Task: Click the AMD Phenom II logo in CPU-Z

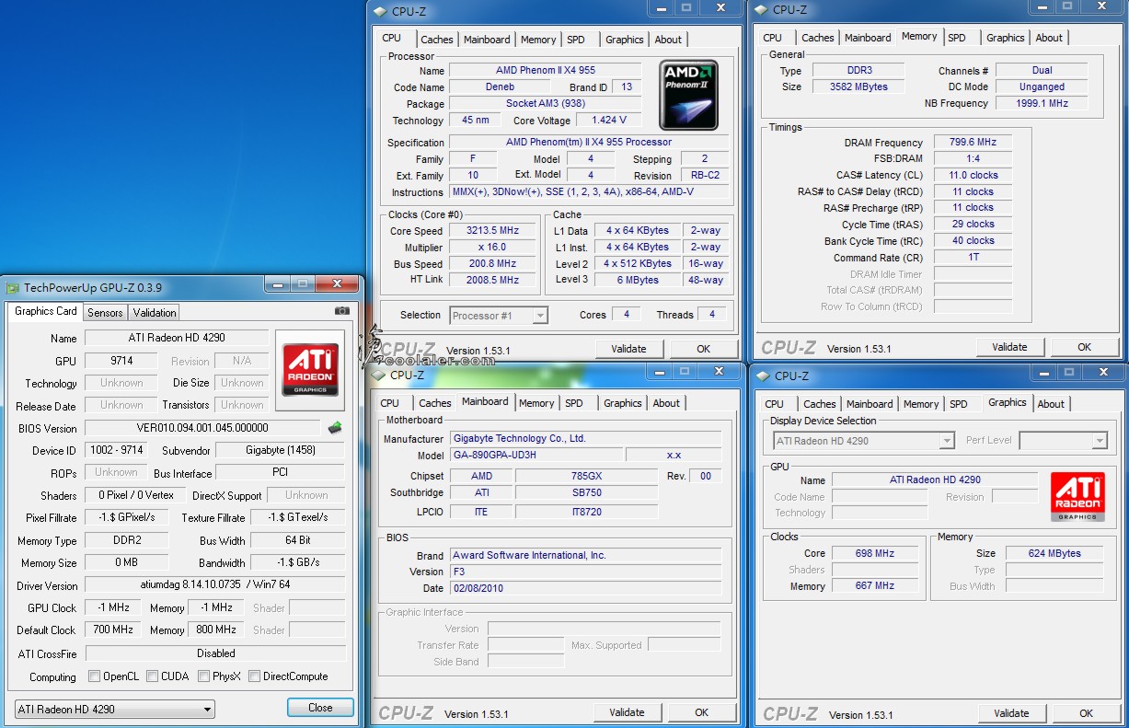Action: coord(688,96)
